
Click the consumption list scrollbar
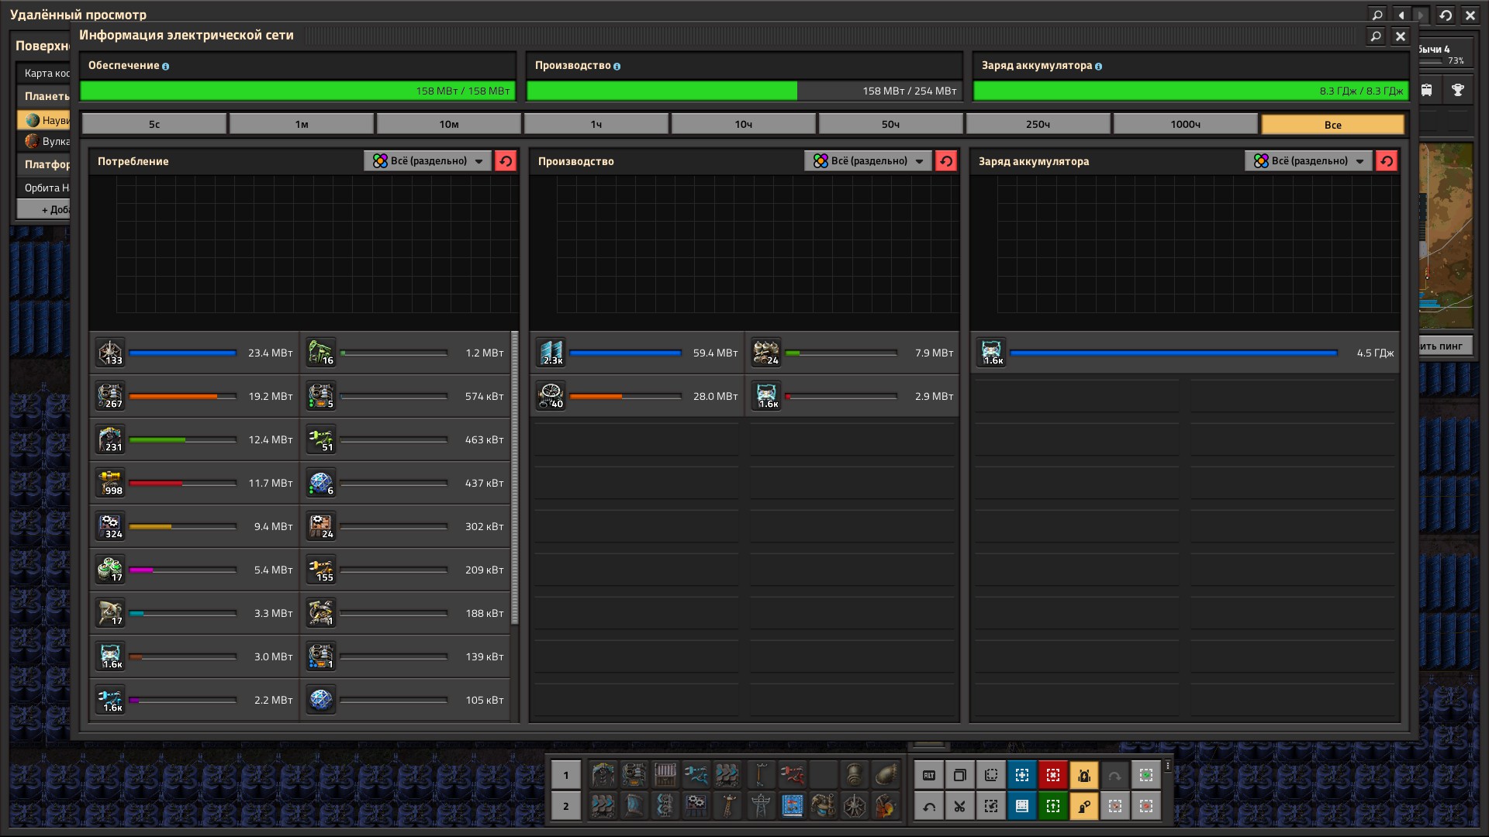pos(515,478)
